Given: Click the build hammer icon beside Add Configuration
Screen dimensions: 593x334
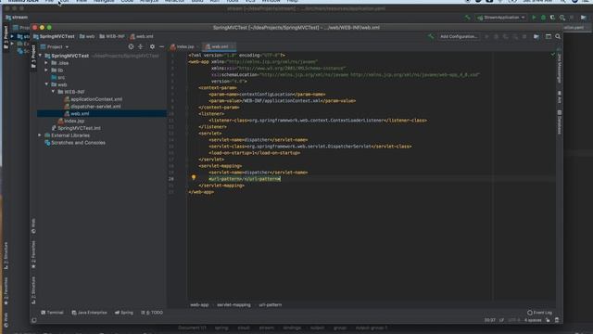Looking at the screenshot, I should point(431,36).
